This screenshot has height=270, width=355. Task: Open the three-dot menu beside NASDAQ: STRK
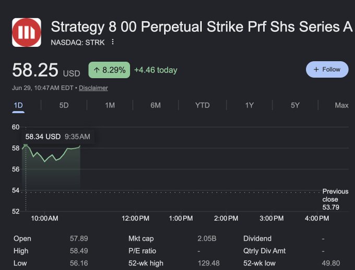[113, 42]
